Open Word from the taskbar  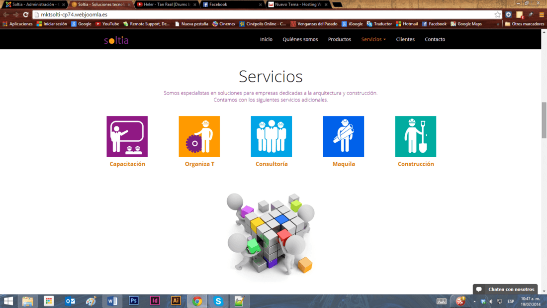pos(112,301)
